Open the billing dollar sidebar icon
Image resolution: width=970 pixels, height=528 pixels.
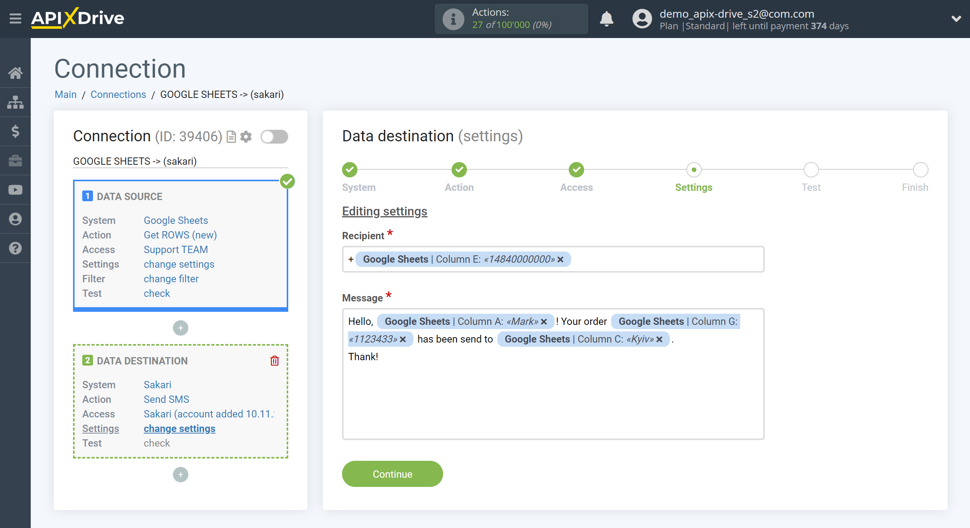[15, 131]
